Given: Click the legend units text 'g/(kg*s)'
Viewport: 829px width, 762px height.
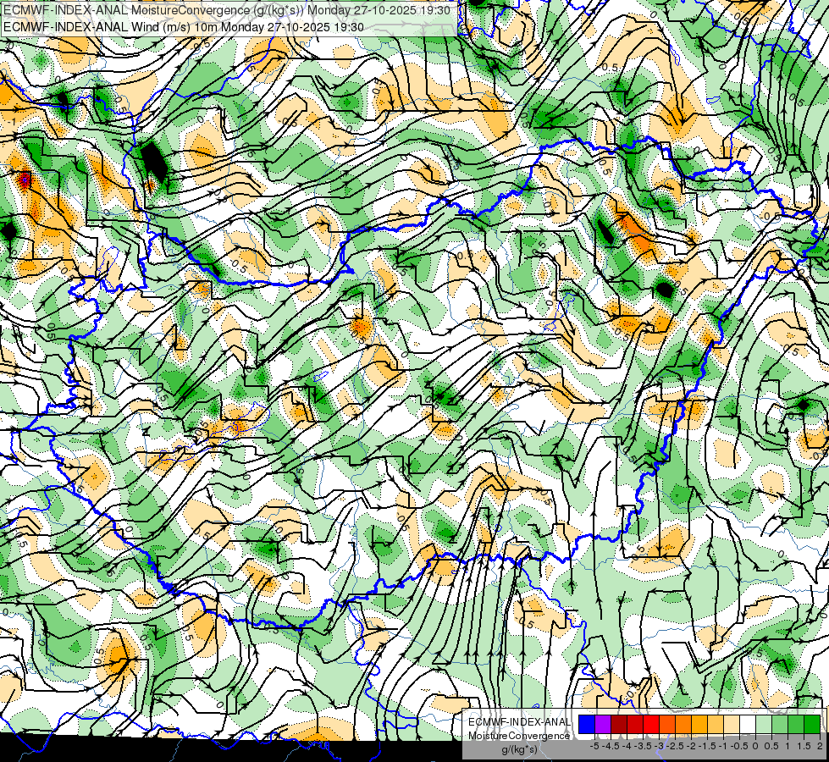Looking at the screenshot, I should pos(519,750).
